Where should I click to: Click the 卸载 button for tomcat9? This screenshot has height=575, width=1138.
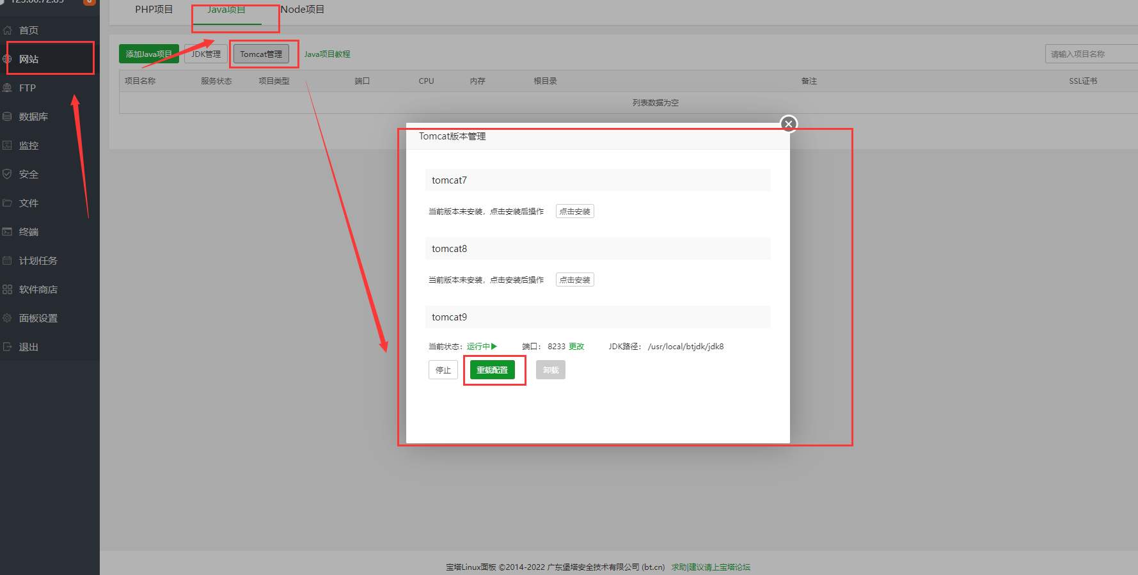(x=551, y=370)
